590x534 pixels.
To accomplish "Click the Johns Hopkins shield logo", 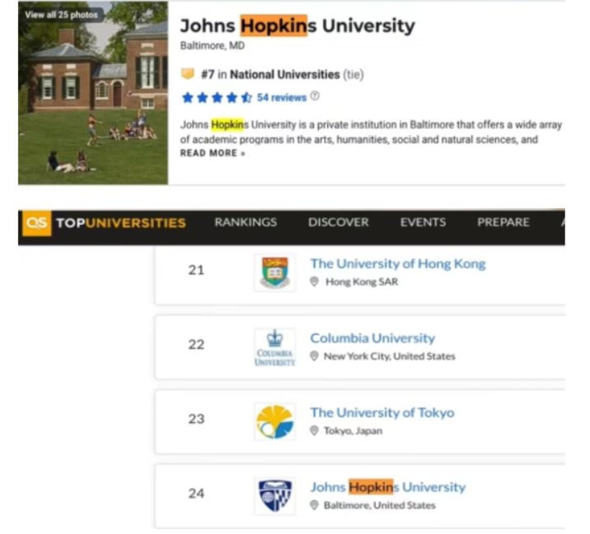I will tap(274, 496).
